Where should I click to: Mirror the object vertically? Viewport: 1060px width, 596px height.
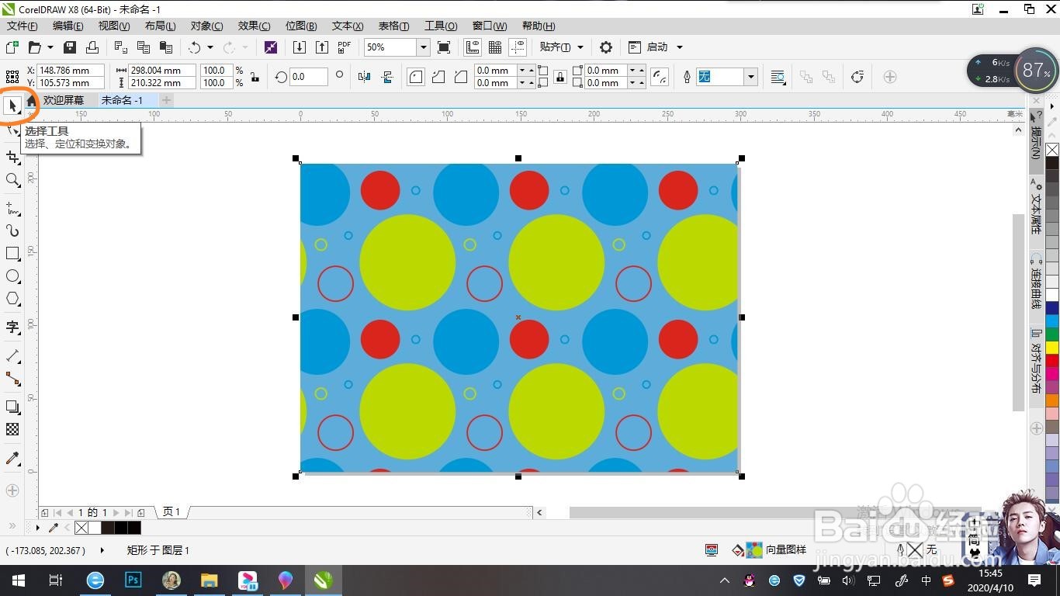tap(388, 77)
